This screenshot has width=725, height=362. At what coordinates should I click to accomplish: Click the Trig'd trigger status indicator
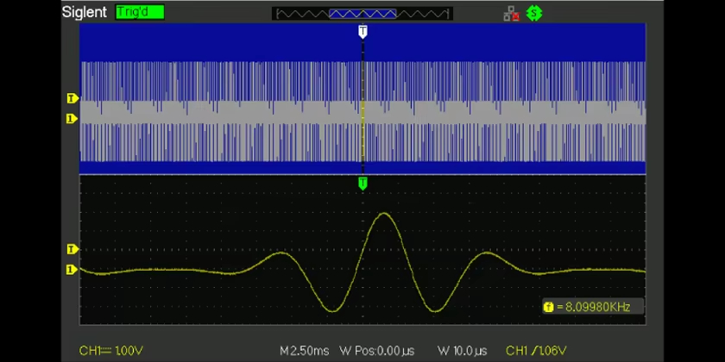tap(139, 13)
